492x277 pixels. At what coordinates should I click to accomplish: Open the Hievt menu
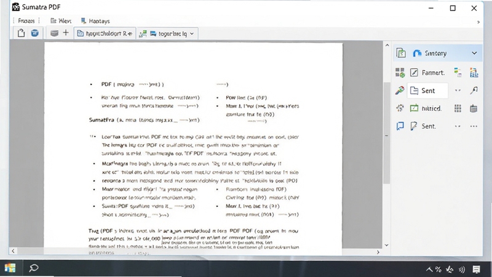tap(61, 21)
